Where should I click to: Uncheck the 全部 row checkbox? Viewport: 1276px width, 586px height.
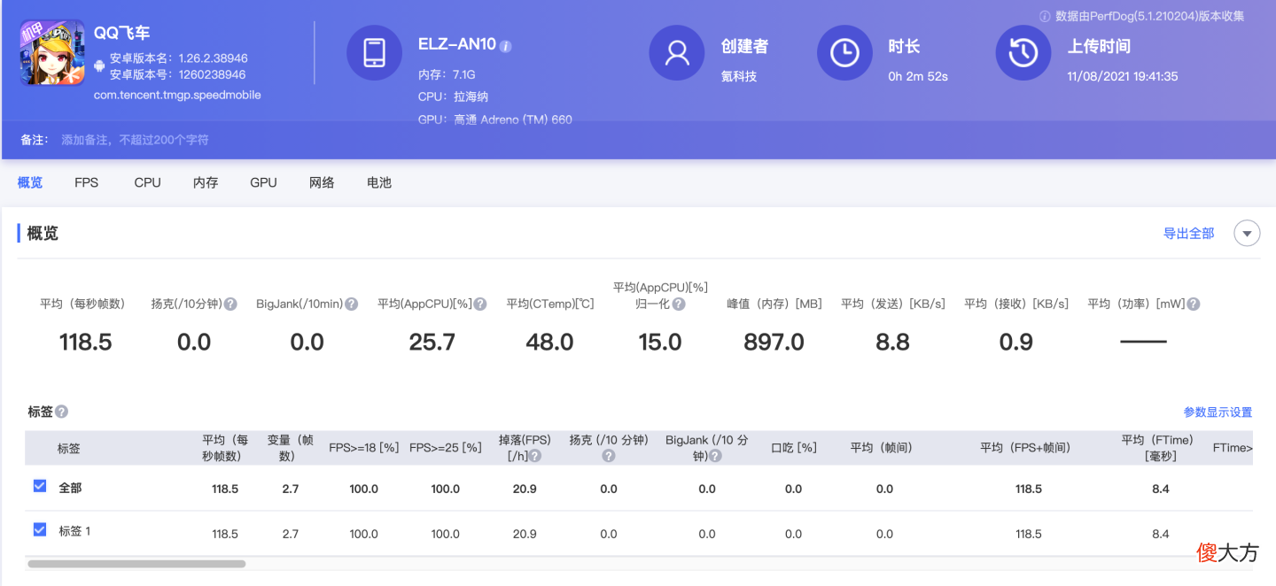point(40,486)
